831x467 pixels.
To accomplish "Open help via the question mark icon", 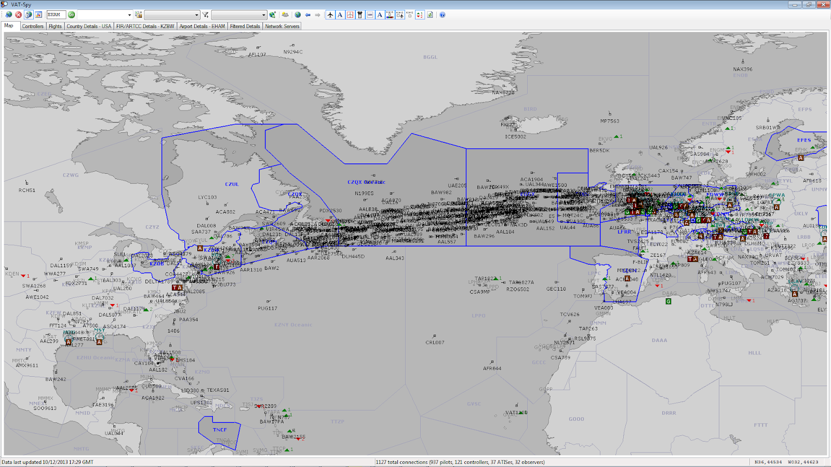I will pos(443,15).
